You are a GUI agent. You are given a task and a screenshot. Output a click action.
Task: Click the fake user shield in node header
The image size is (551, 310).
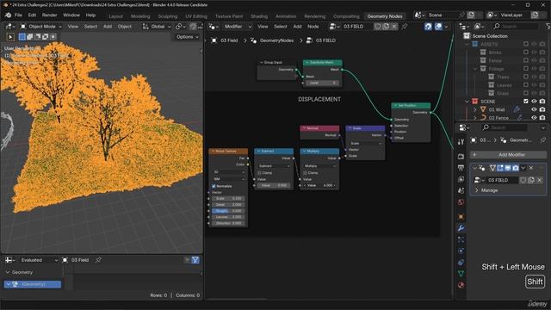[378, 27]
